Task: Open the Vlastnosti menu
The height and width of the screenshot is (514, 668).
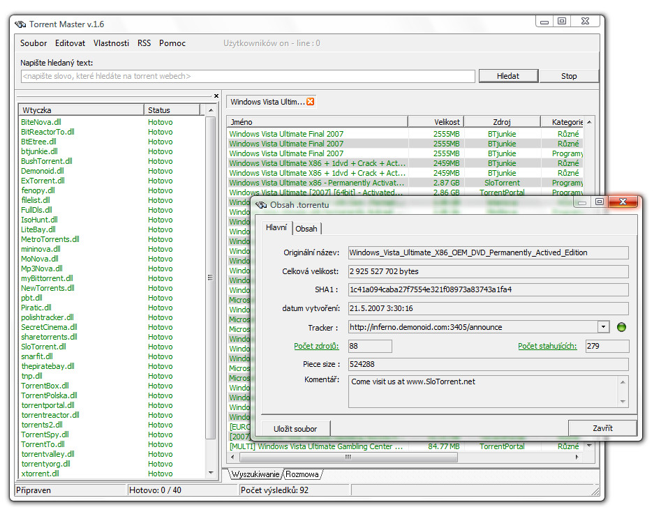Action: 111,43
